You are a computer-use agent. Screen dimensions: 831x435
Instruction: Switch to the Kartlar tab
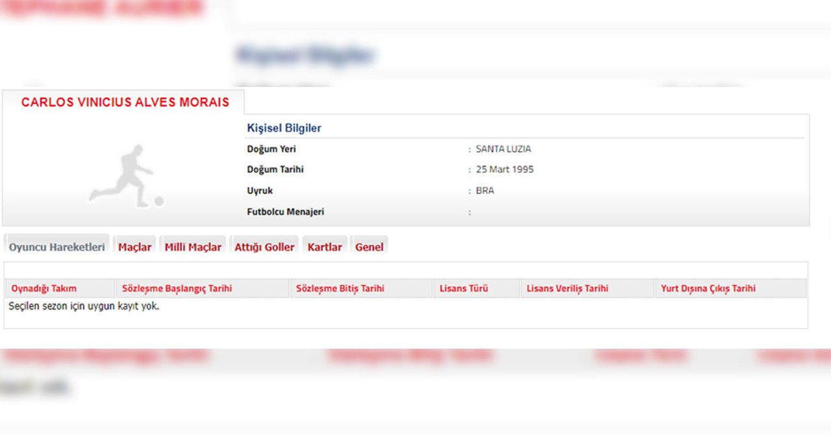tap(325, 247)
